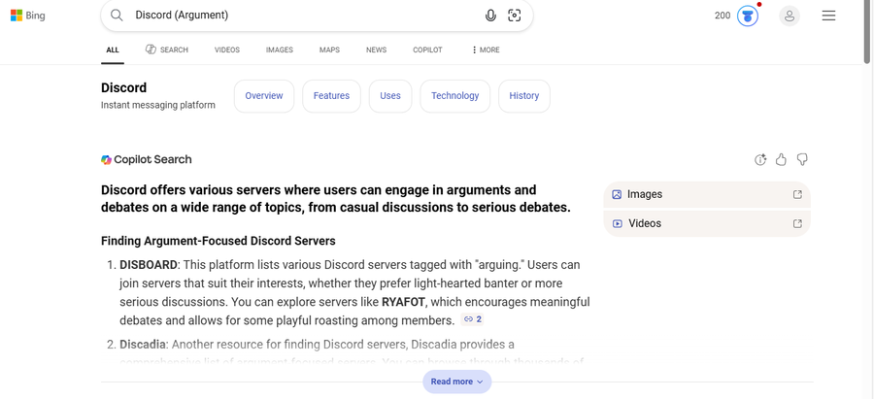Image resolution: width=874 pixels, height=399 pixels.
Task: Click the bold Copilot answer summary heading
Action: tap(336, 199)
